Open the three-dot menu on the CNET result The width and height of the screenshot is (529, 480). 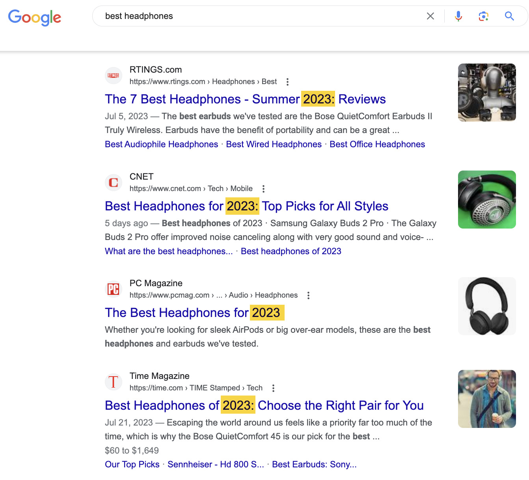click(x=263, y=189)
